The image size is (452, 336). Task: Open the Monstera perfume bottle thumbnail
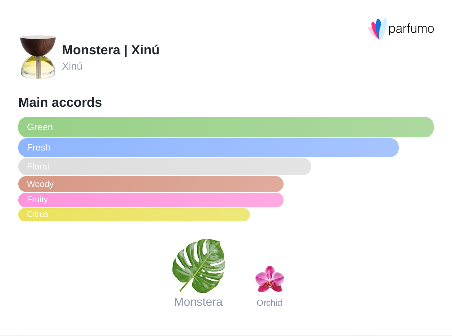[38, 57]
